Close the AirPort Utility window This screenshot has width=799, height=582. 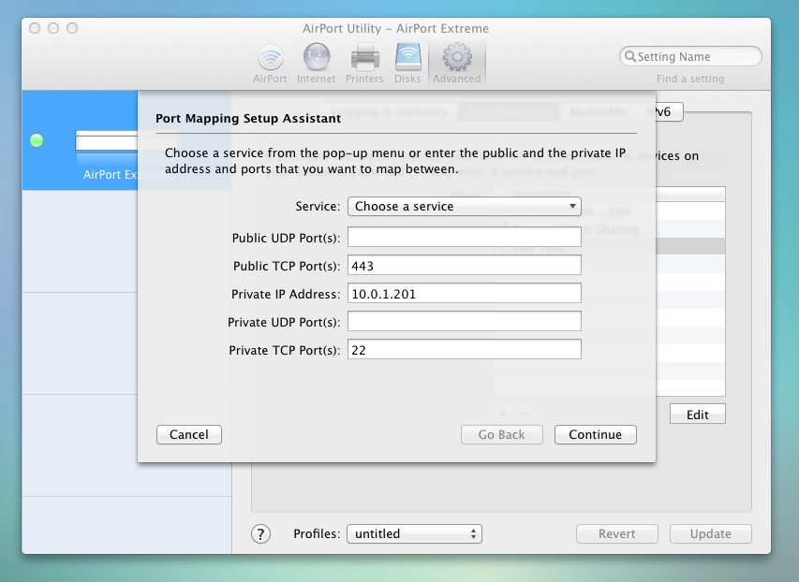(35, 28)
